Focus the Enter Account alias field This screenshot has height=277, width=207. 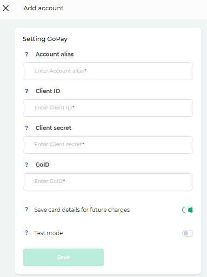coord(108,71)
